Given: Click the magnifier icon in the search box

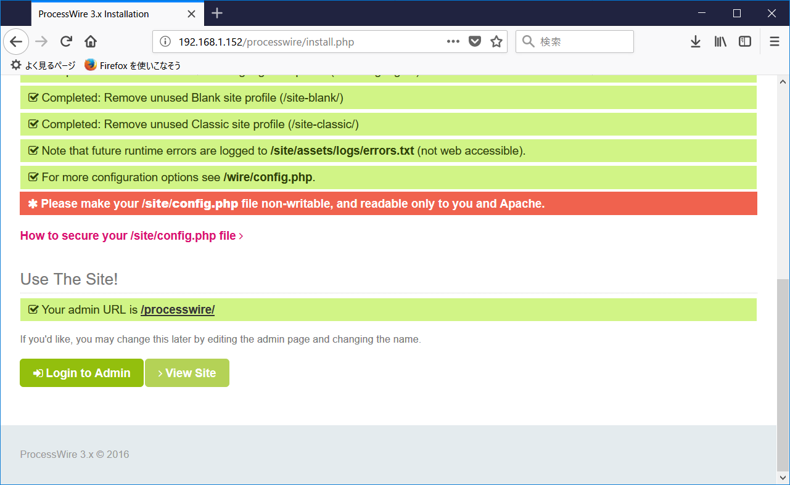Looking at the screenshot, I should (527, 41).
